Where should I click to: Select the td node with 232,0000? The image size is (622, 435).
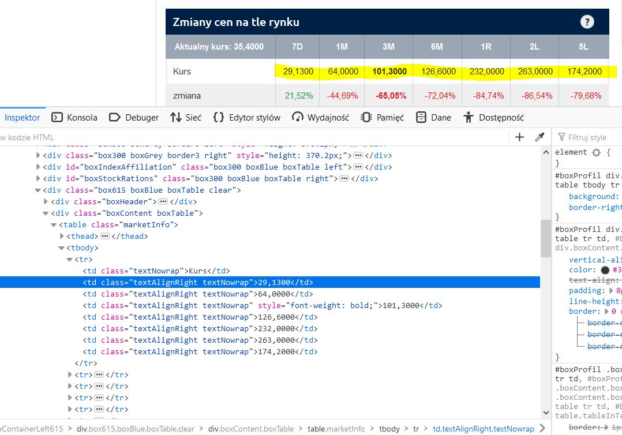point(200,328)
